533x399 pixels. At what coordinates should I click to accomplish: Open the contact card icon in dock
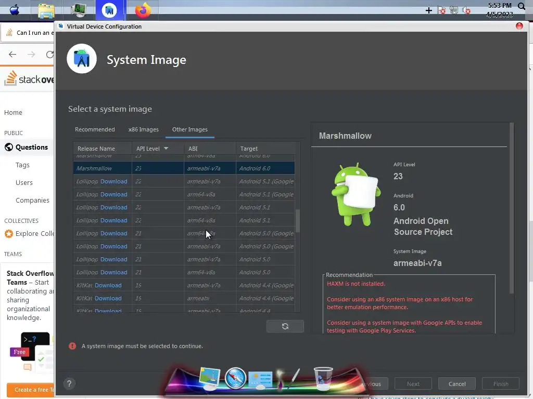point(260,379)
